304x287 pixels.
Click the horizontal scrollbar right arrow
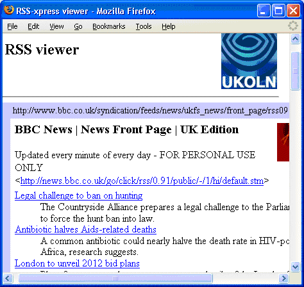(x=284, y=278)
